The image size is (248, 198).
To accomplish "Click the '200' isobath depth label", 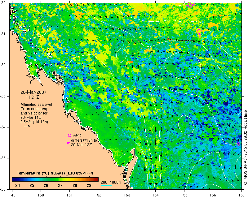I will tap(104, 183).
